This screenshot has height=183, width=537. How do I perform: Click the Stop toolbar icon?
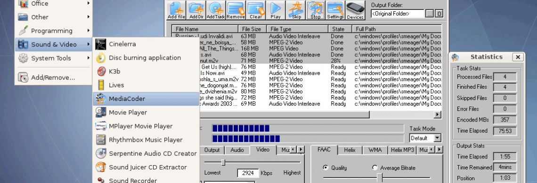pyautogui.click(x=316, y=10)
